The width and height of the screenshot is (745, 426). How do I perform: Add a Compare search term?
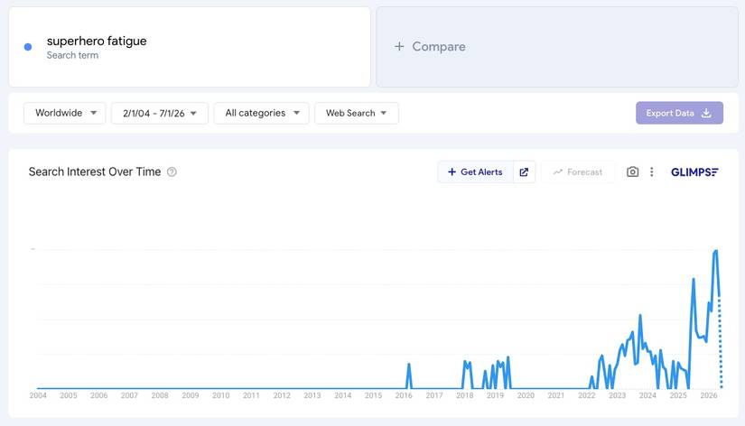pos(557,47)
